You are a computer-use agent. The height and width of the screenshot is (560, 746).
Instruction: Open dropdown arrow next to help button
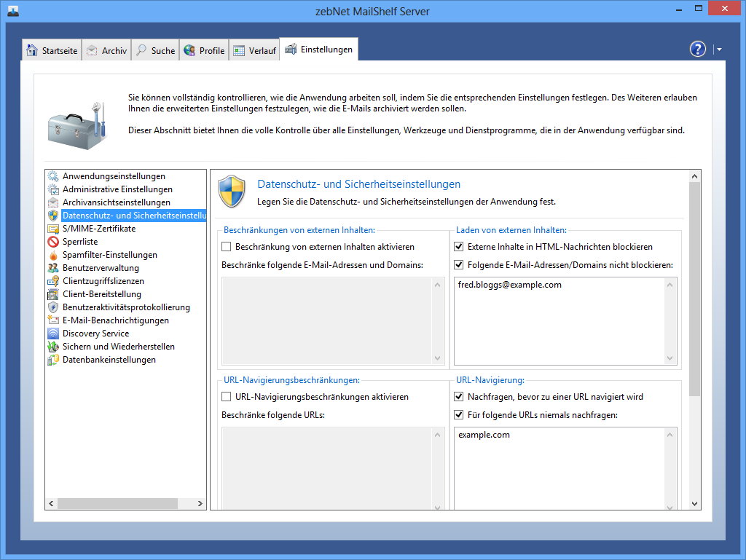pos(719,50)
